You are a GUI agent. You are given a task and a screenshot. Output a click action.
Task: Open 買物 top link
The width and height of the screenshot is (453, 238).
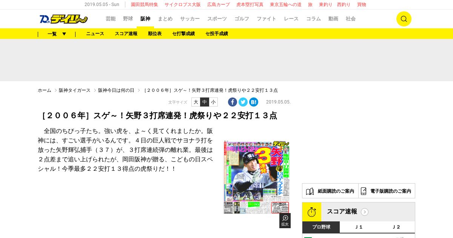(362, 5)
